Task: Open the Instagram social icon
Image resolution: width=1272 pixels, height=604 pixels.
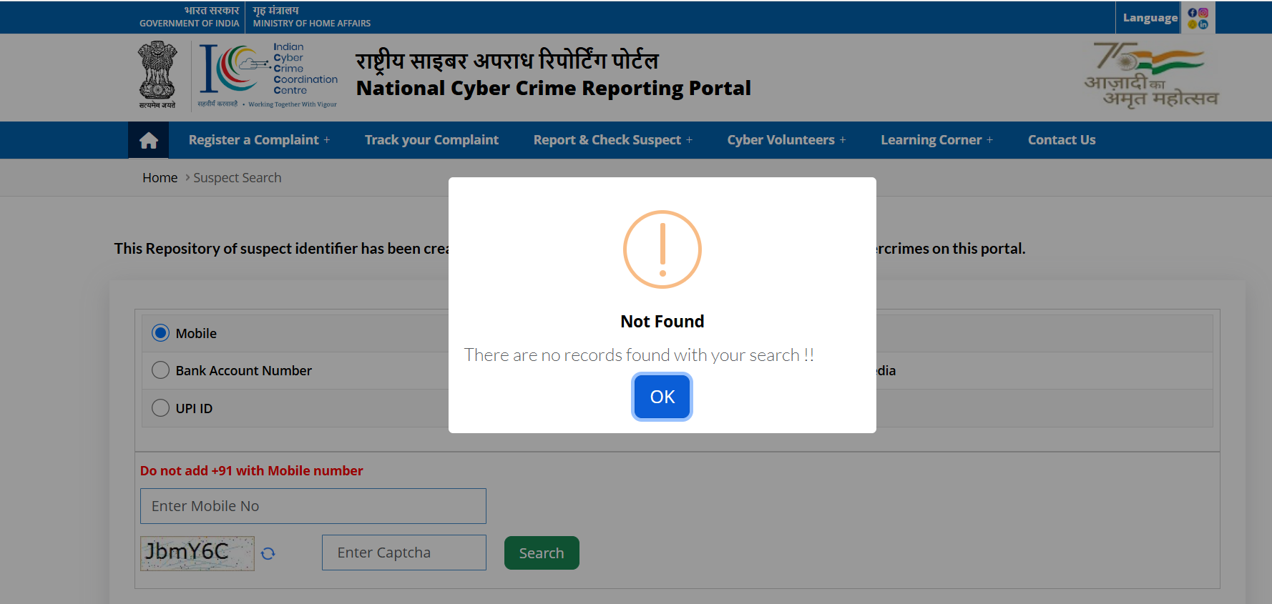Action: click(1203, 13)
